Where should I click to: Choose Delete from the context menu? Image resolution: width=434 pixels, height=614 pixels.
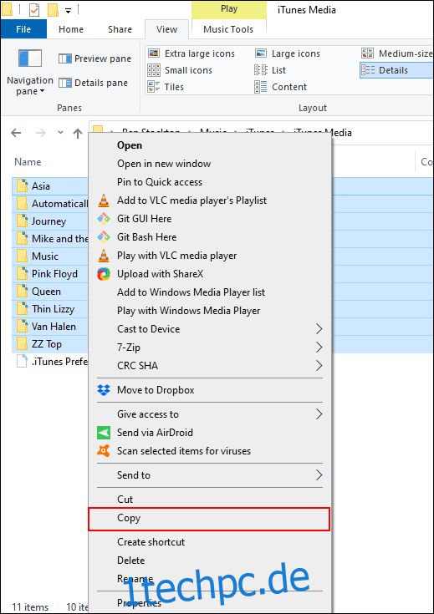[210, 561]
